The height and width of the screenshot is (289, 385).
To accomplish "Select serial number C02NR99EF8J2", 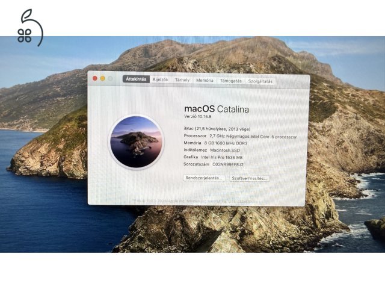I will click(228, 164).
